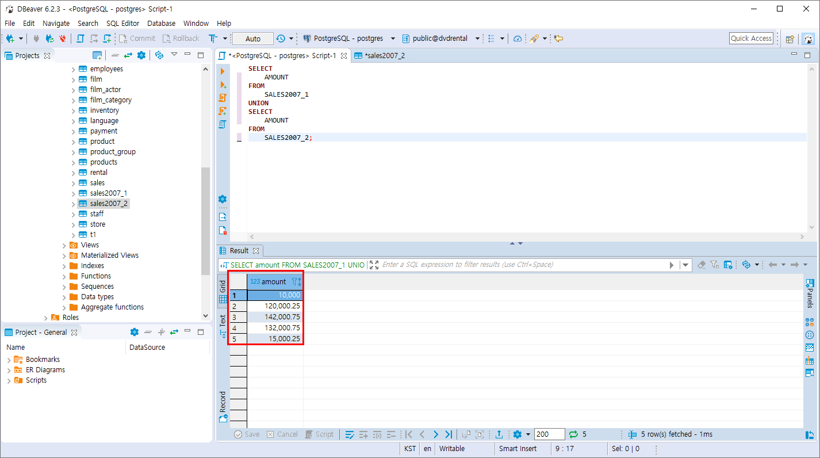
Task: Click the Reconnect icon in main toolbar
Action: pyautogui.click(x=50, y=39)
